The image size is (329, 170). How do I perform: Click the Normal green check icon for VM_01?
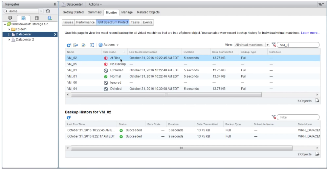tap(106, 76)
